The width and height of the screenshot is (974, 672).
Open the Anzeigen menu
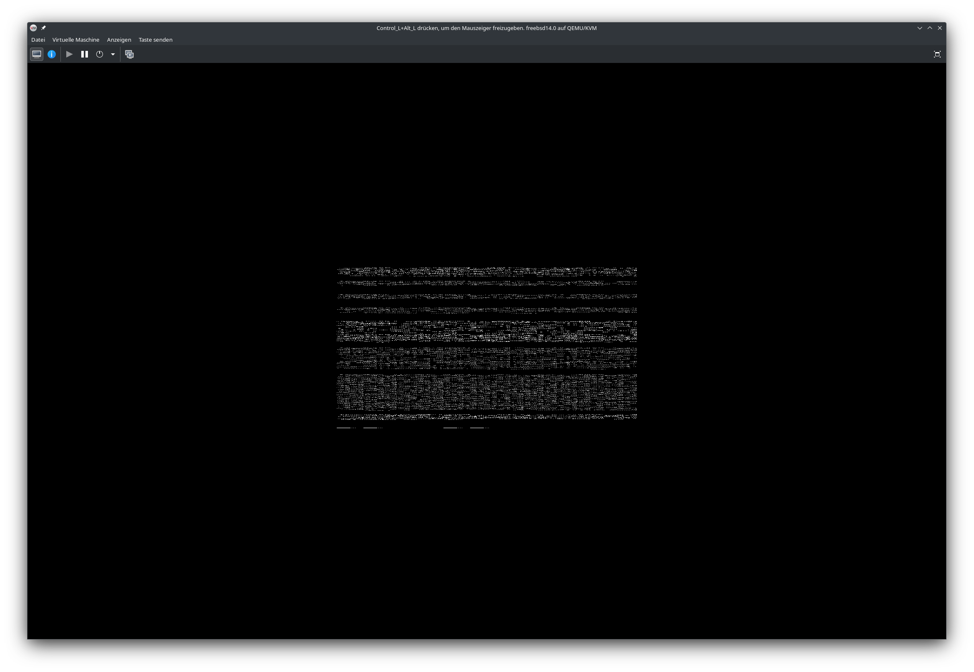coord(119,40)
